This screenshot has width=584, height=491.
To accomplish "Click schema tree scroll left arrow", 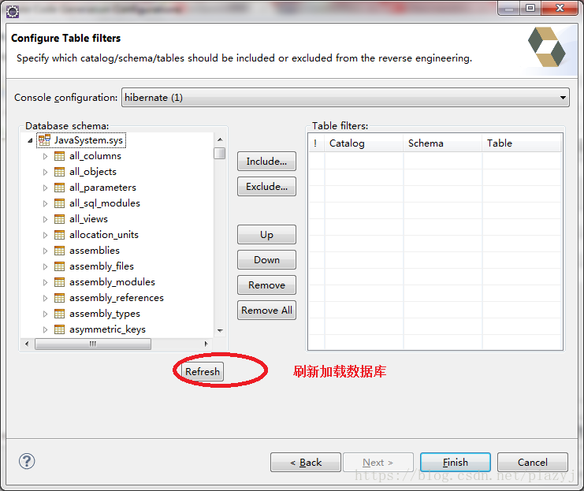I will click(27, 344).
